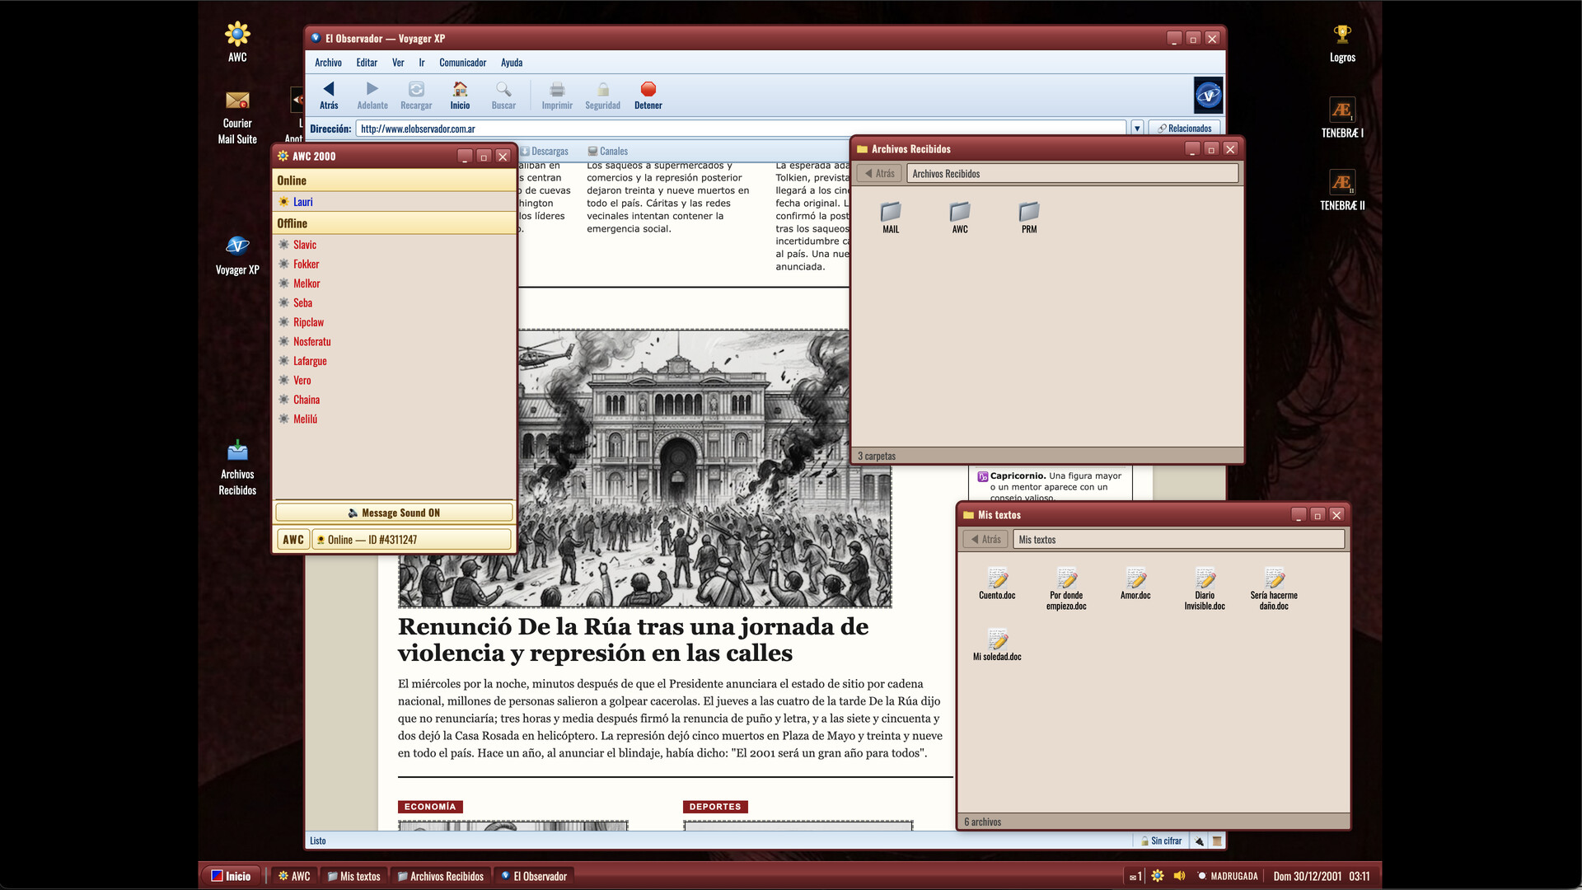The height and width of the screenshot is (890, 1582).
Task: Open the Inicio start button on the taskbar
Action: point(231,876)
